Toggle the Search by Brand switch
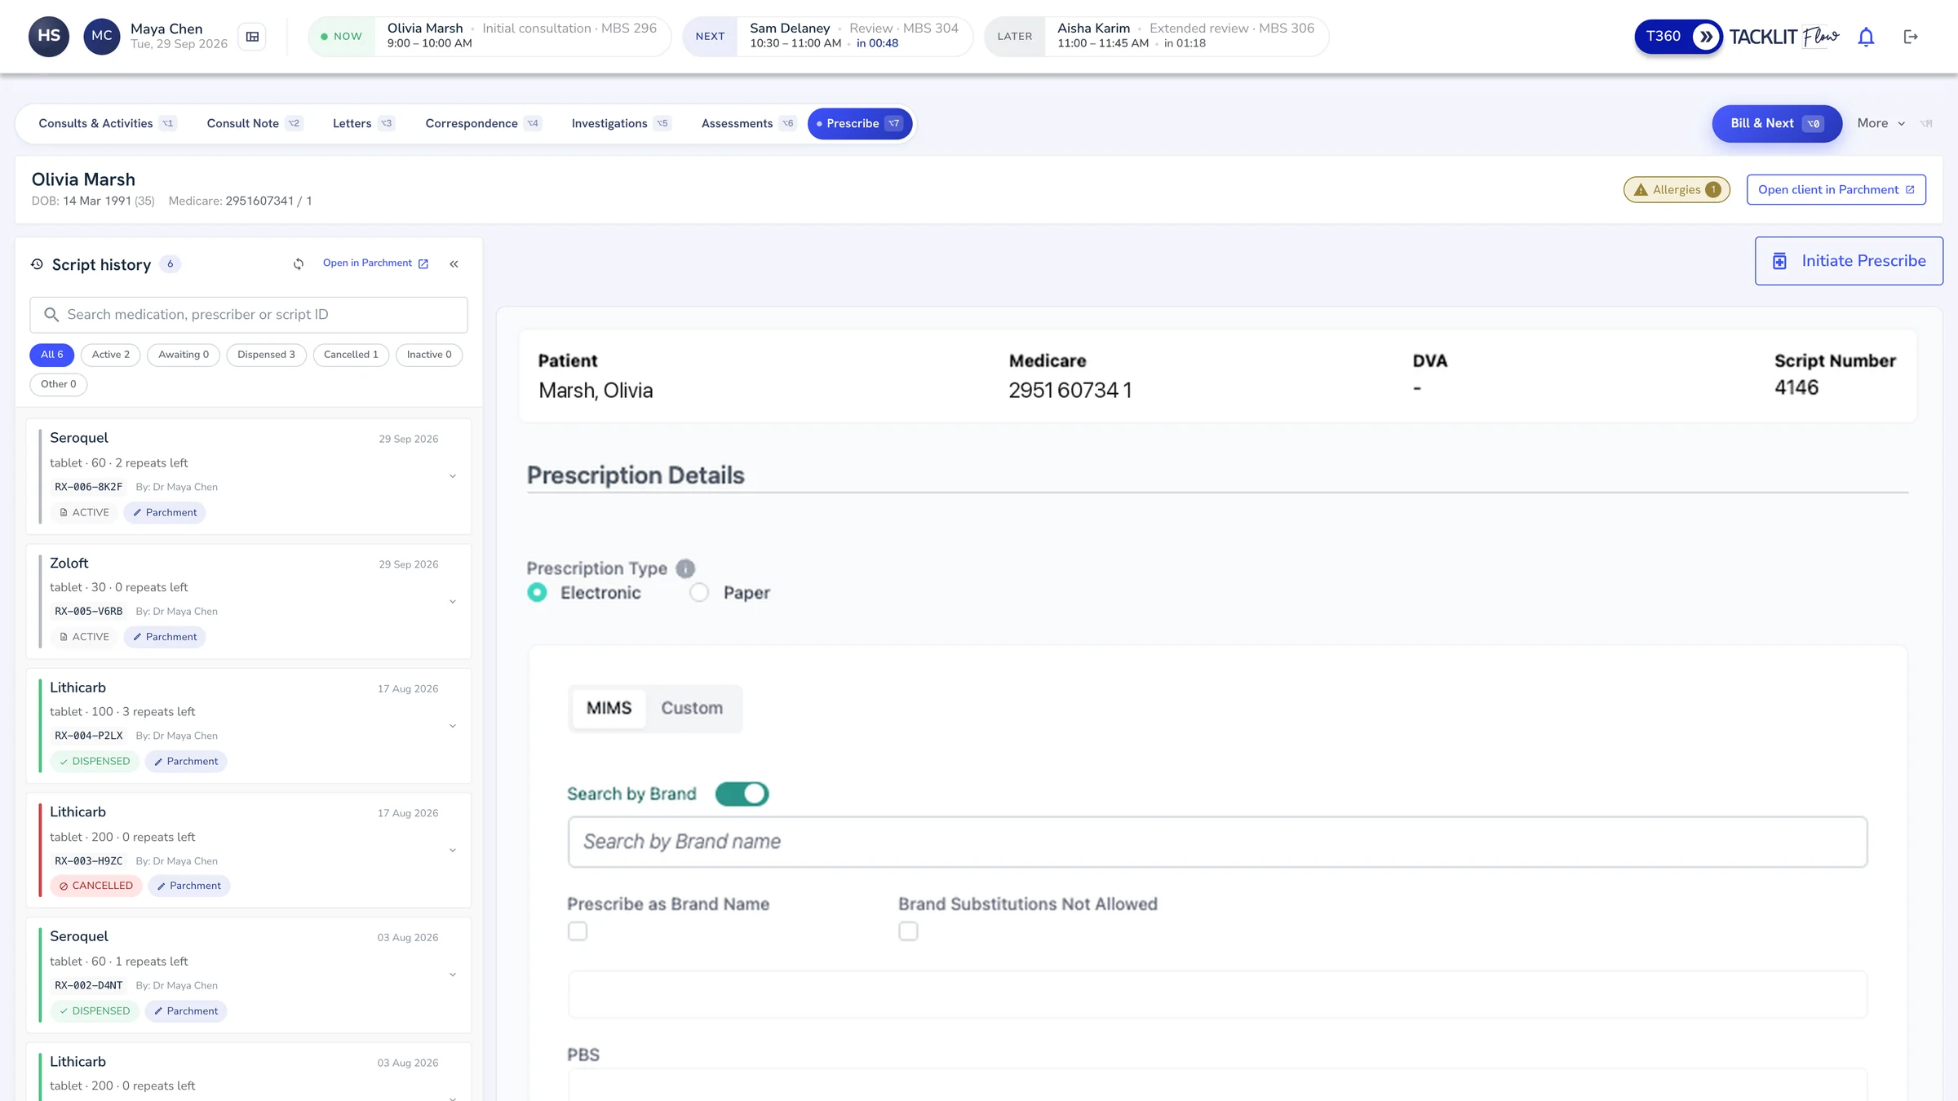 (742, 794)
